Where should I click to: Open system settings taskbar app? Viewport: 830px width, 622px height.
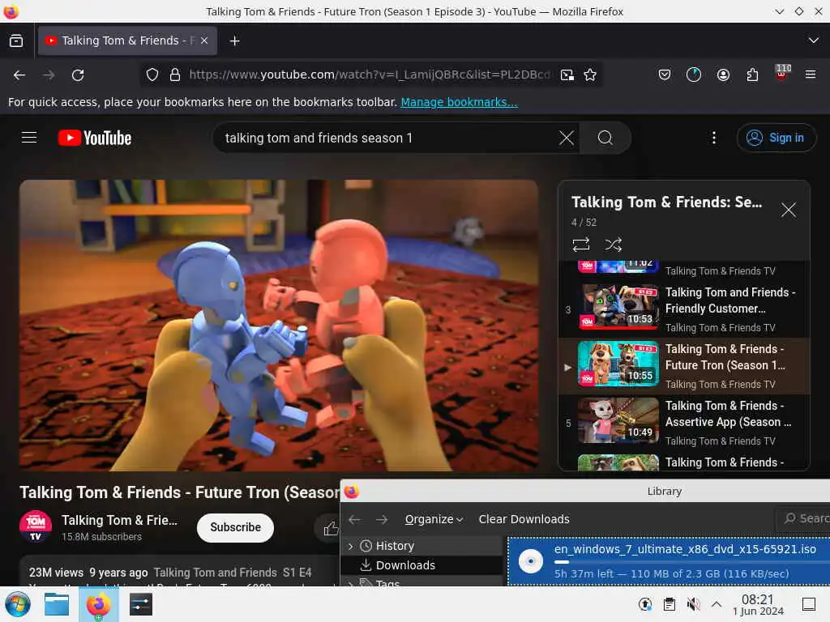click(141, 604)
